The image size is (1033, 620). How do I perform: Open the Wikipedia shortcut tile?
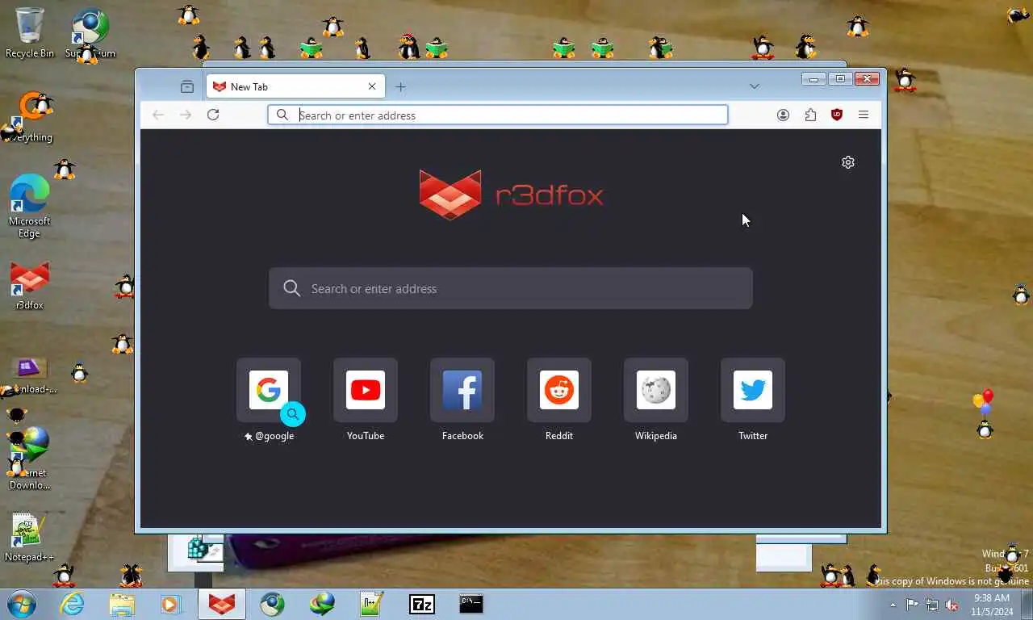pyautogui.click(x=656, y=390)
